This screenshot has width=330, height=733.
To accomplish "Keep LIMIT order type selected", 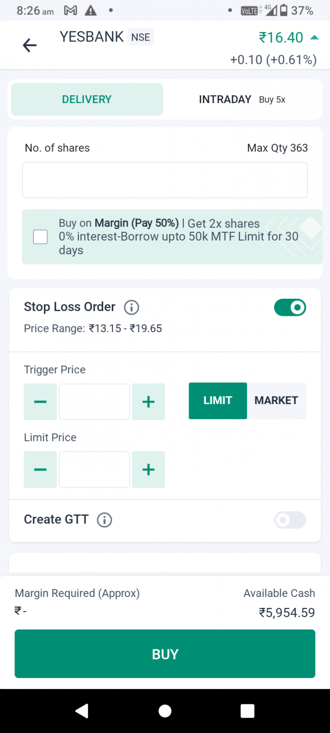I will pos(217,401).
